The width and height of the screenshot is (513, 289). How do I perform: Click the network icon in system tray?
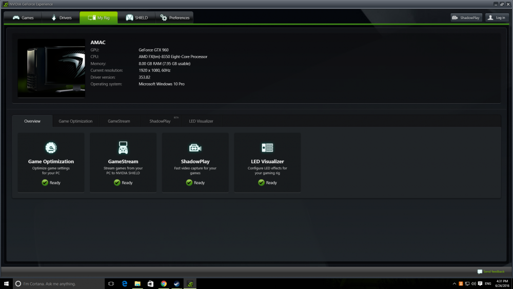tap(467, 284)
